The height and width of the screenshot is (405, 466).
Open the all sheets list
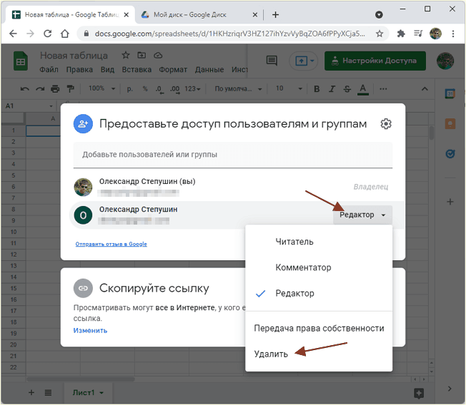click(x=48, y=393)
